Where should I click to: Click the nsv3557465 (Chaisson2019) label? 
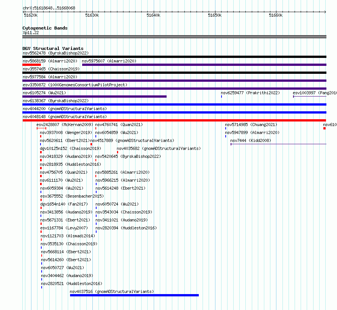click(x=51, y=69)
